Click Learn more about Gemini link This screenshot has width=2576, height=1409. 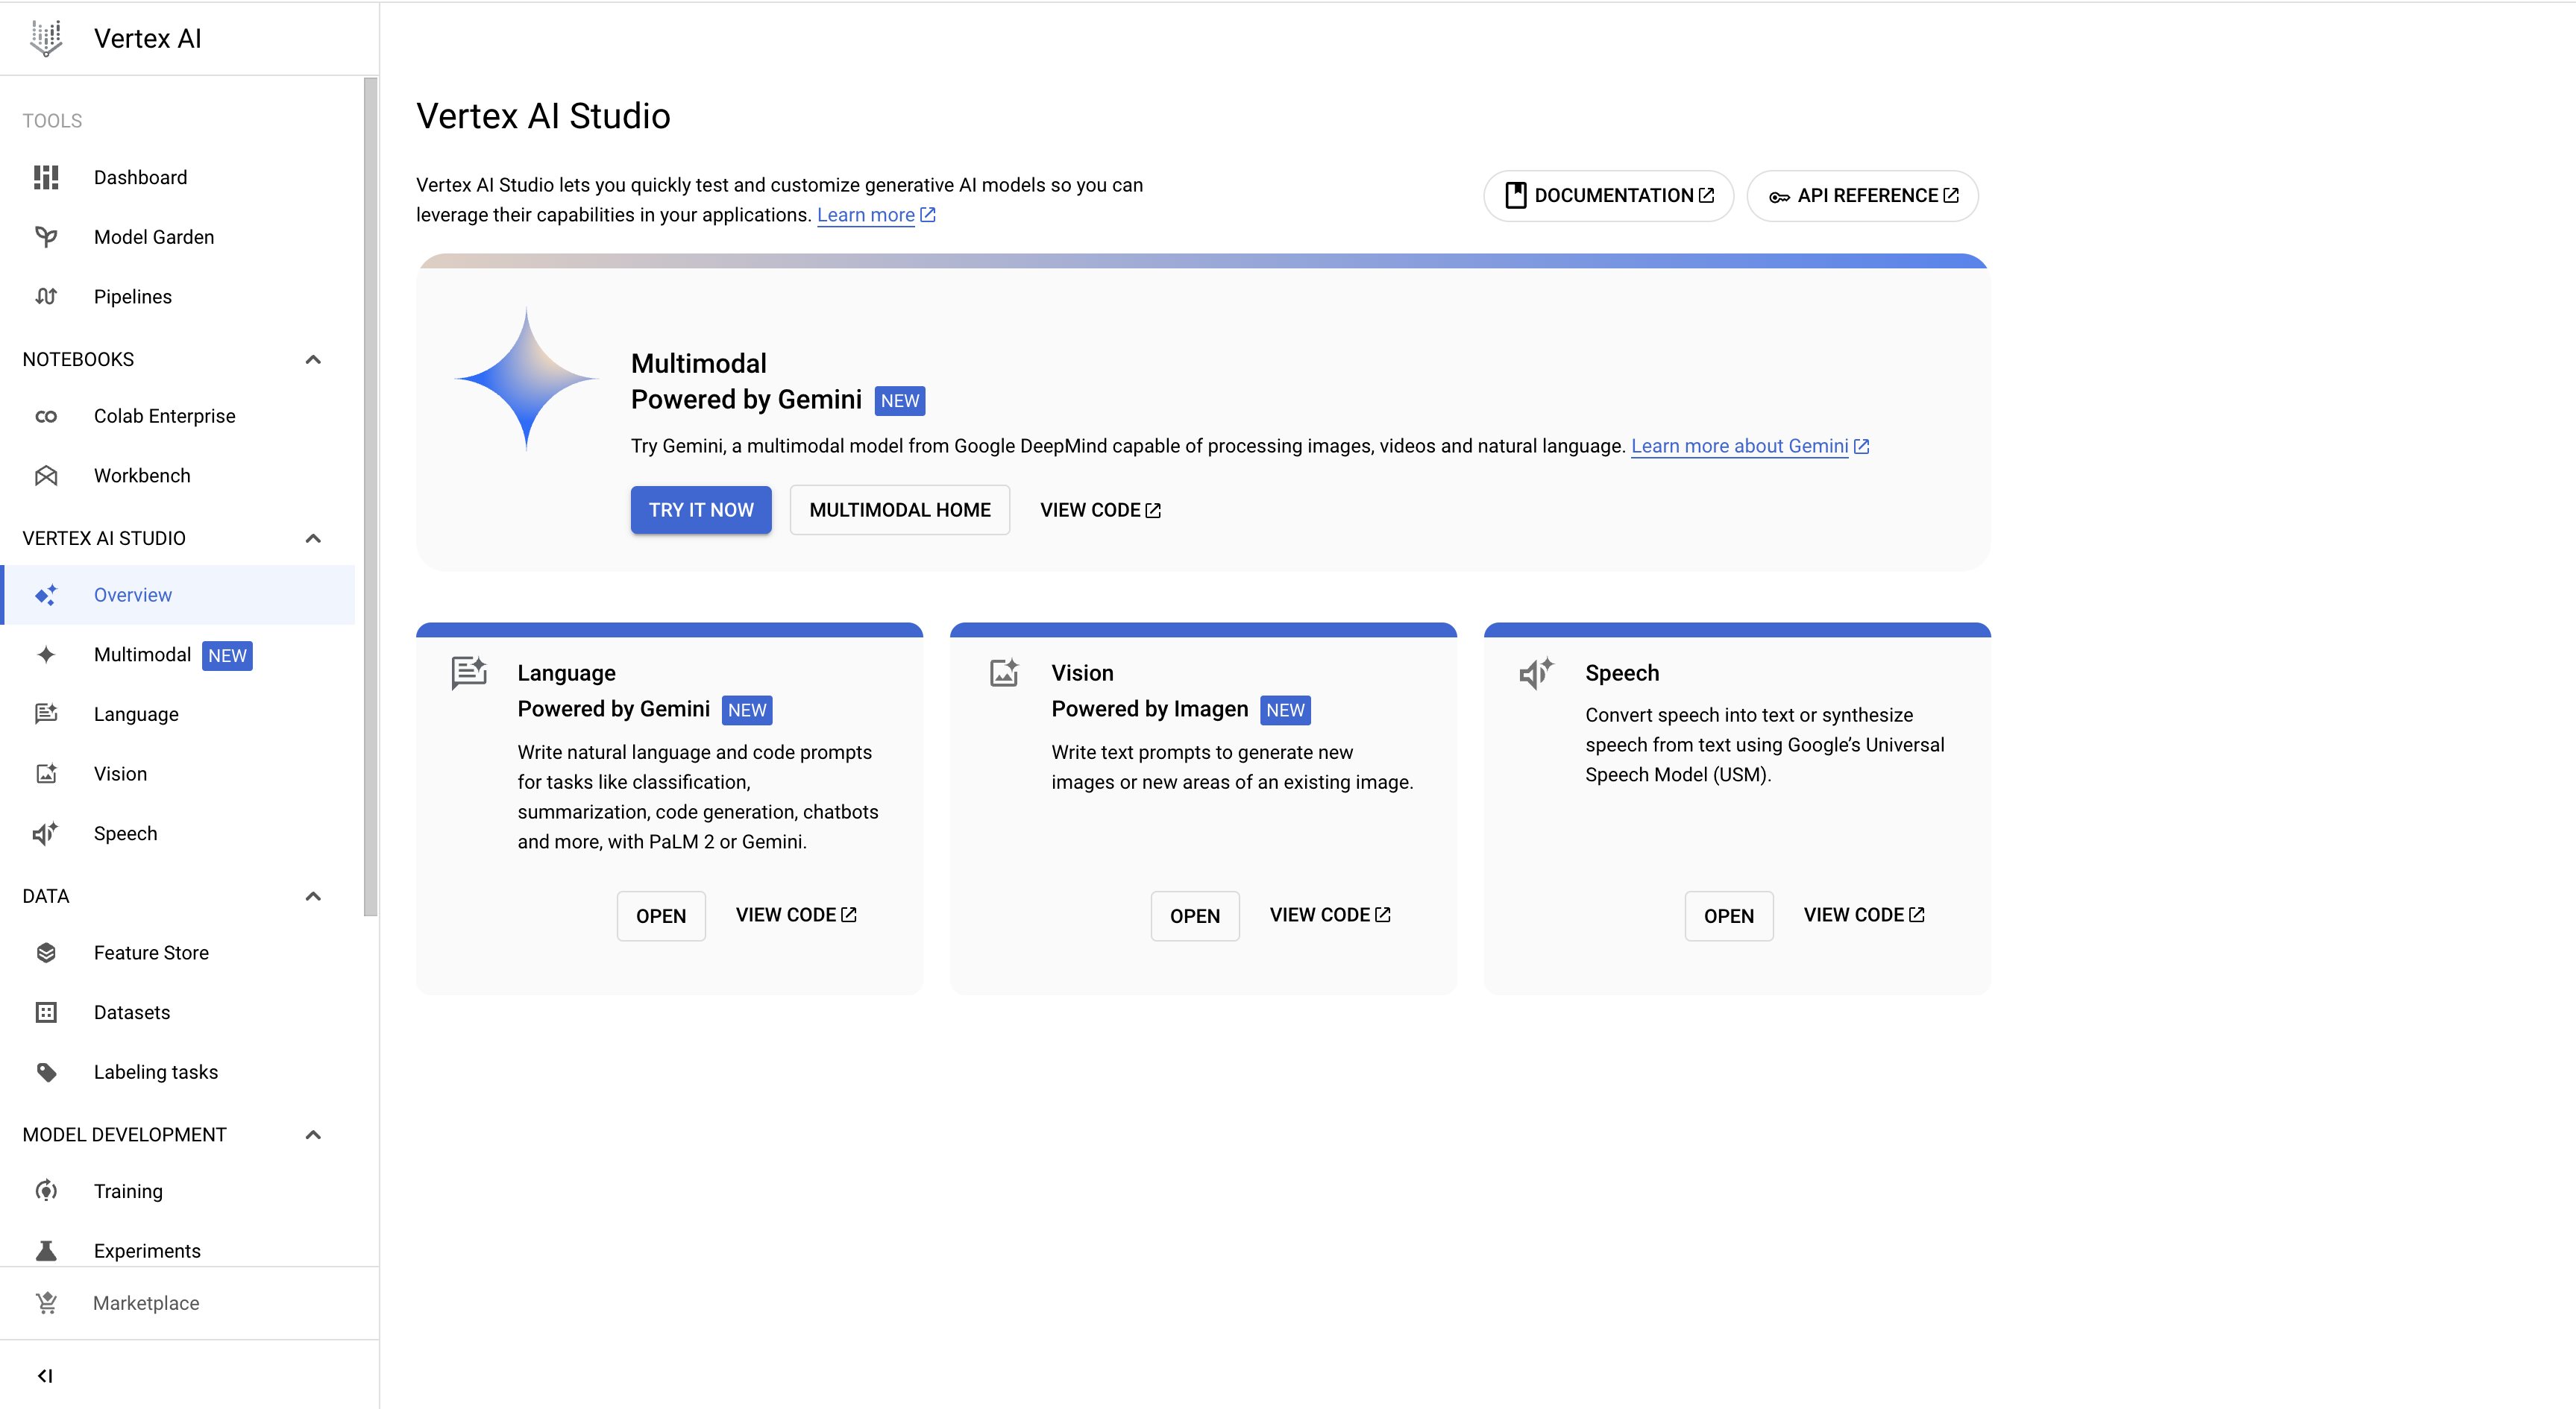tap(1740, 446)
